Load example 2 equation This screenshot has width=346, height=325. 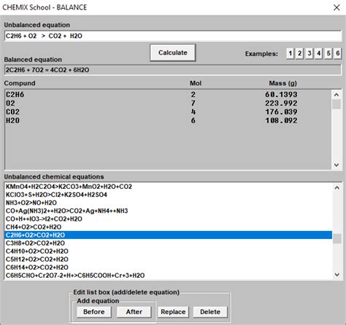point(299,53)
